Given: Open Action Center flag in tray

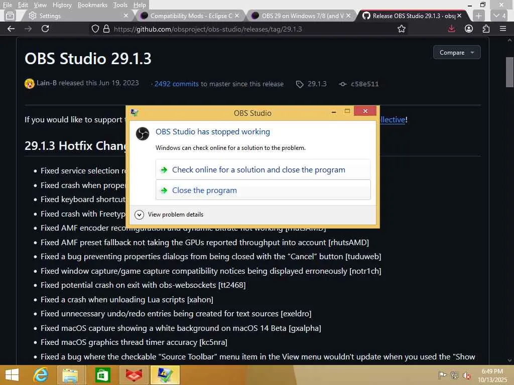Looking at the screenshot, I should pyautogui.click(x=442, y=375).
